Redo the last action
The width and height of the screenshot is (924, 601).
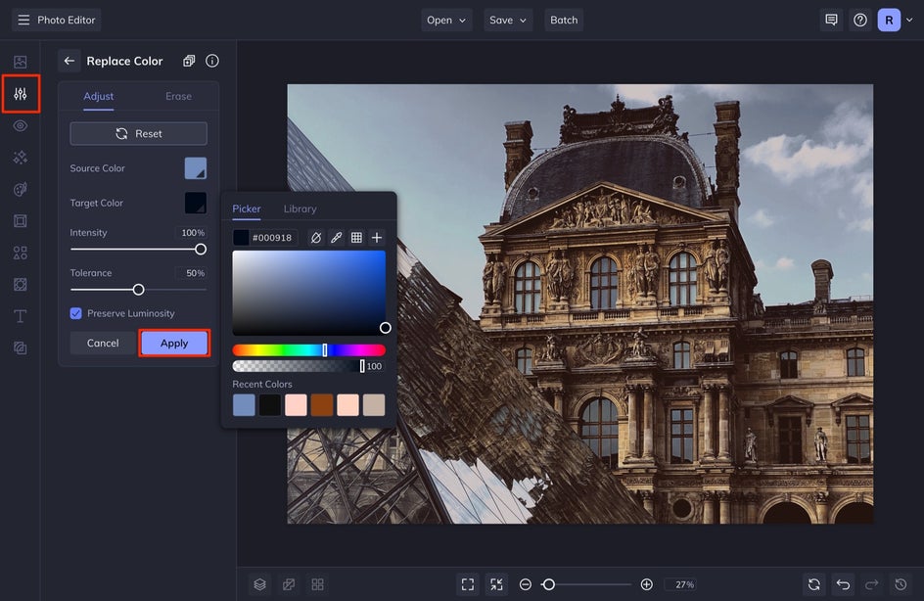871,584
